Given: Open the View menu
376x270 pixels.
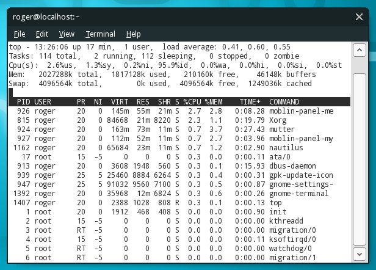Looking at the screenshot, I should 67,34.
